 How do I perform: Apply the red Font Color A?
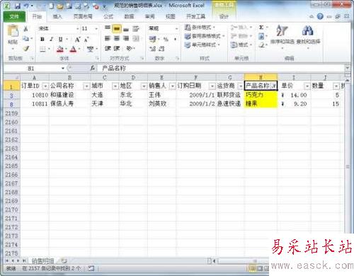coord(73,49)
